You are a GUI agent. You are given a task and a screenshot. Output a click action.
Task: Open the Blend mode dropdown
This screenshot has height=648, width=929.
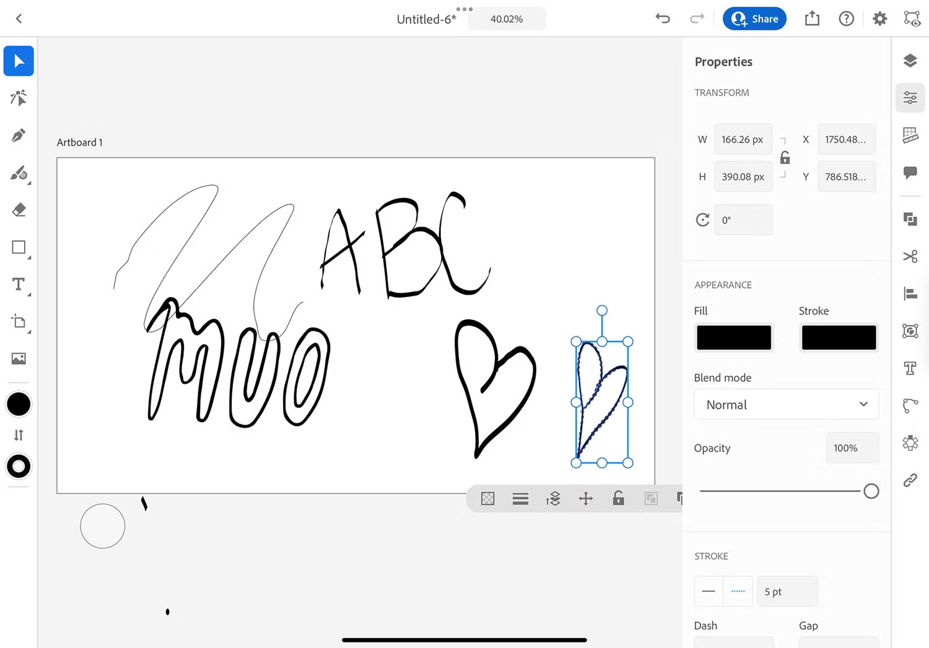pos(787,404)
